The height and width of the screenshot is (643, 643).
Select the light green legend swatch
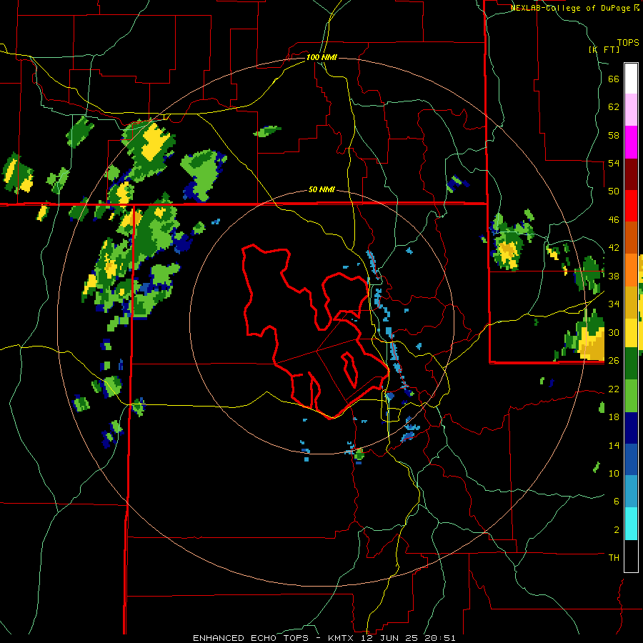631,396
